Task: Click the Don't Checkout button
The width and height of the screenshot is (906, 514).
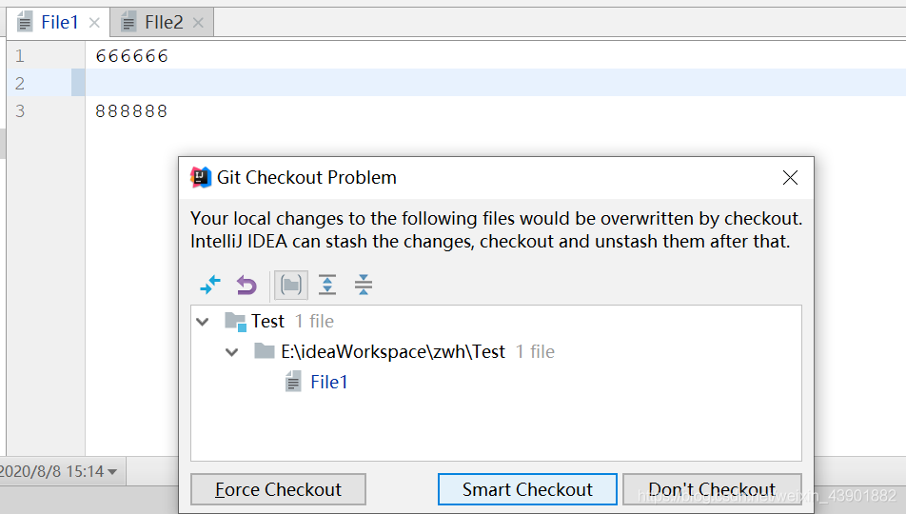Action: click(x=712, y=489)
